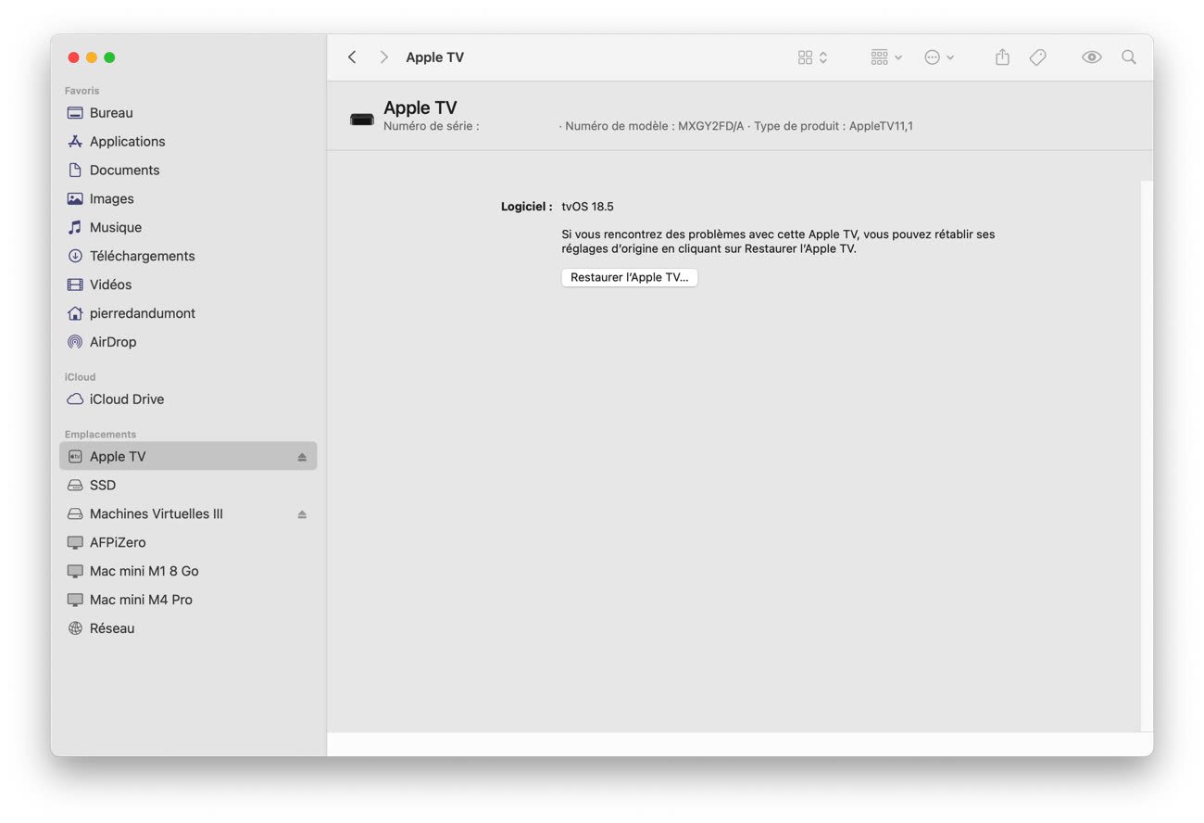Click the iCloud section header
Viewport: 1204px width, 823px height.
(x=80, y=377)
